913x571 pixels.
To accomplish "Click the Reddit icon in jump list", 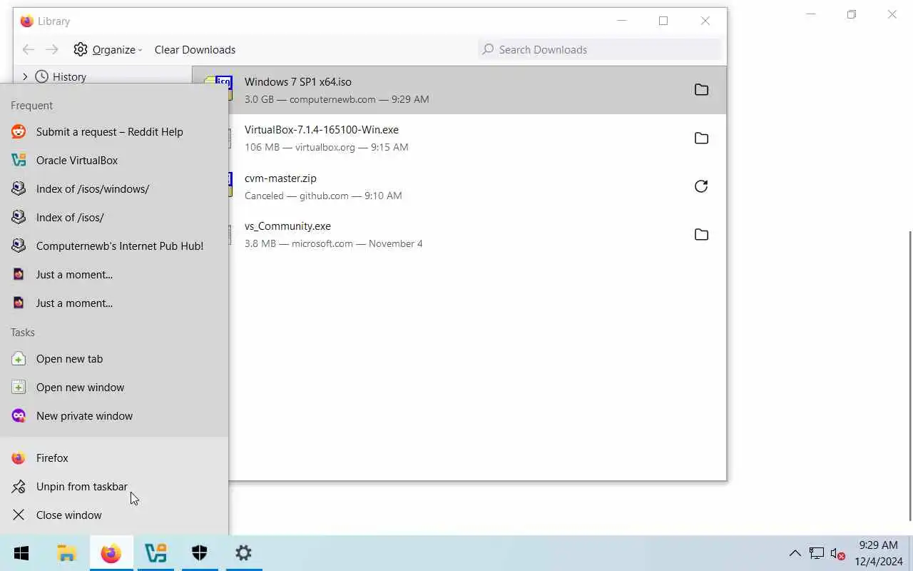I will click(19, 131).
